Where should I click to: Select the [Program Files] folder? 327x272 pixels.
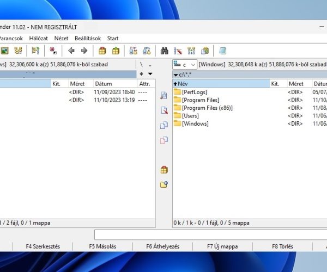[x=200, y=100]
